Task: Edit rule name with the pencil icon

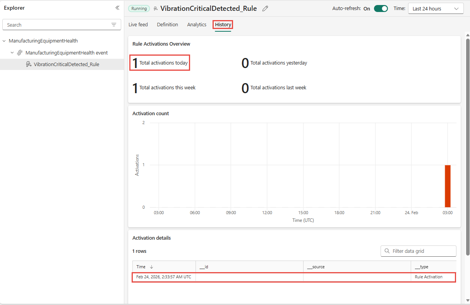Action: pos(265,9)
